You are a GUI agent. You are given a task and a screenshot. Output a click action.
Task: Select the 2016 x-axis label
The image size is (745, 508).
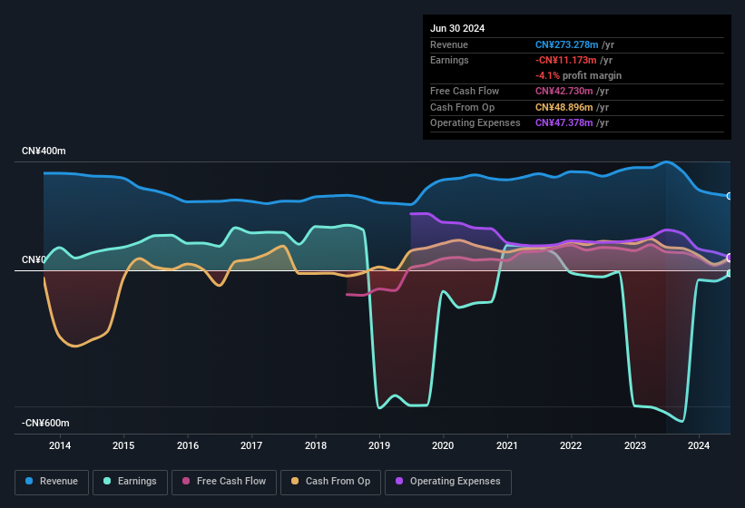point(188,445)
